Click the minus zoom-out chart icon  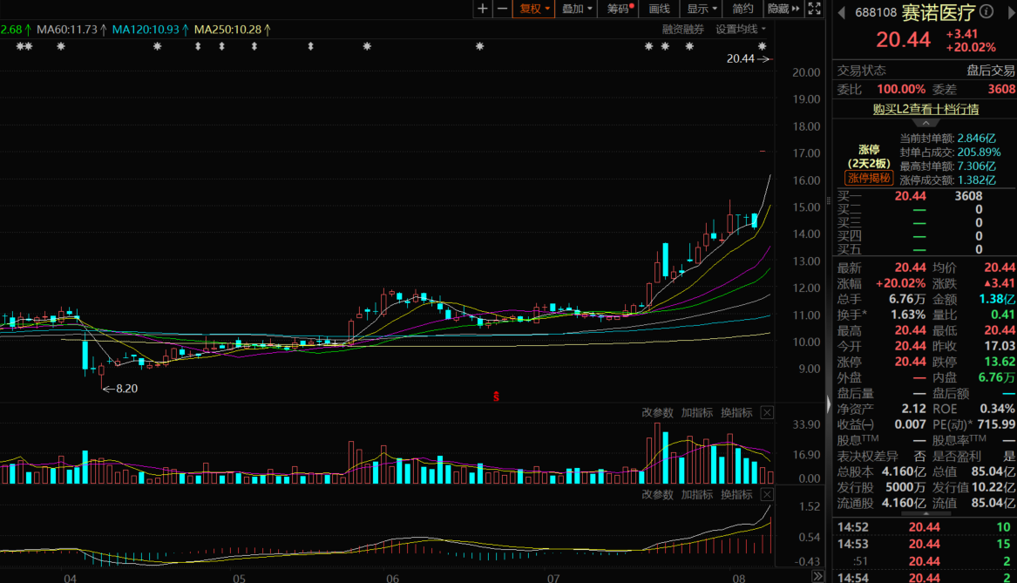502,9
